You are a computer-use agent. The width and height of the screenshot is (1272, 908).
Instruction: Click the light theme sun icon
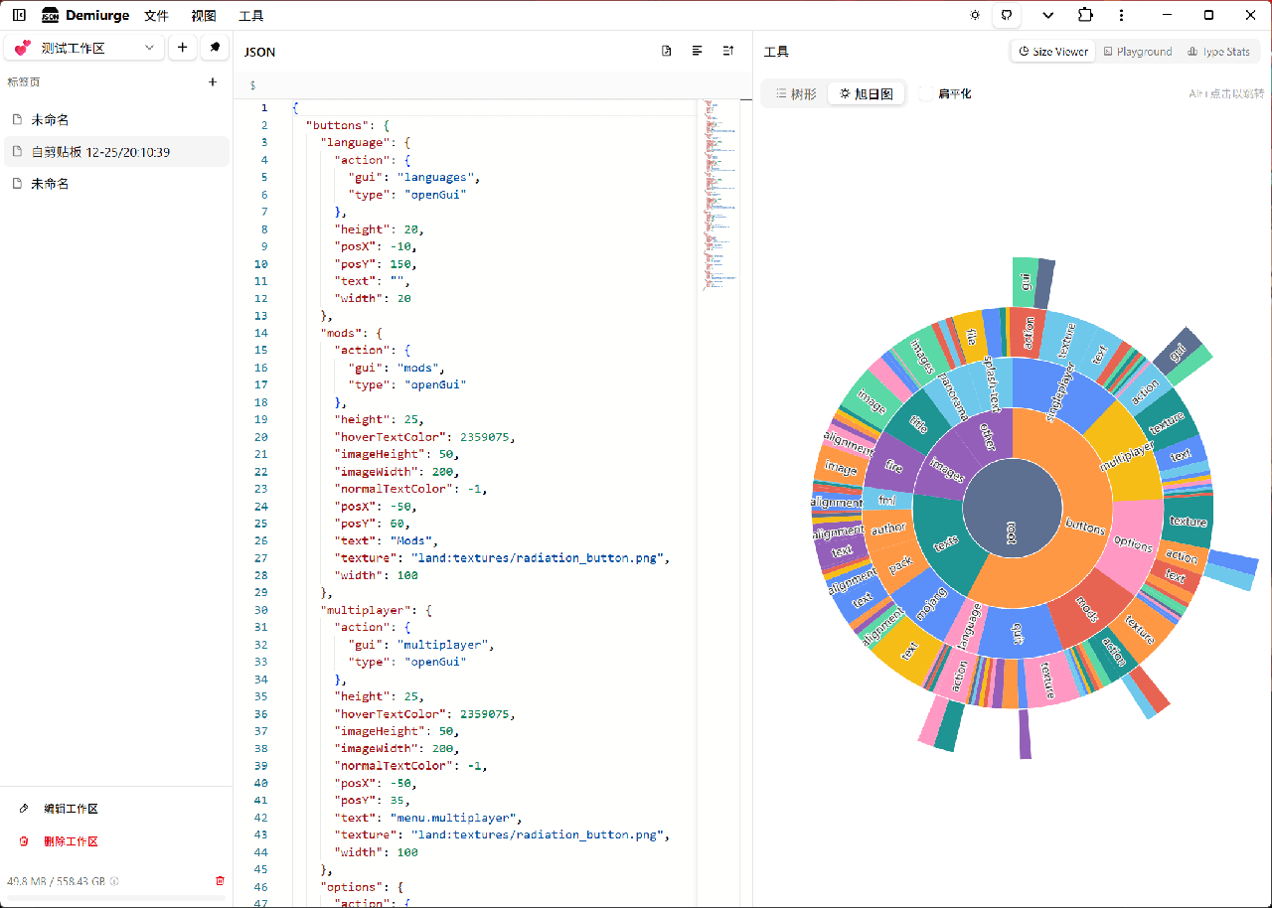(x=975, y=15)
